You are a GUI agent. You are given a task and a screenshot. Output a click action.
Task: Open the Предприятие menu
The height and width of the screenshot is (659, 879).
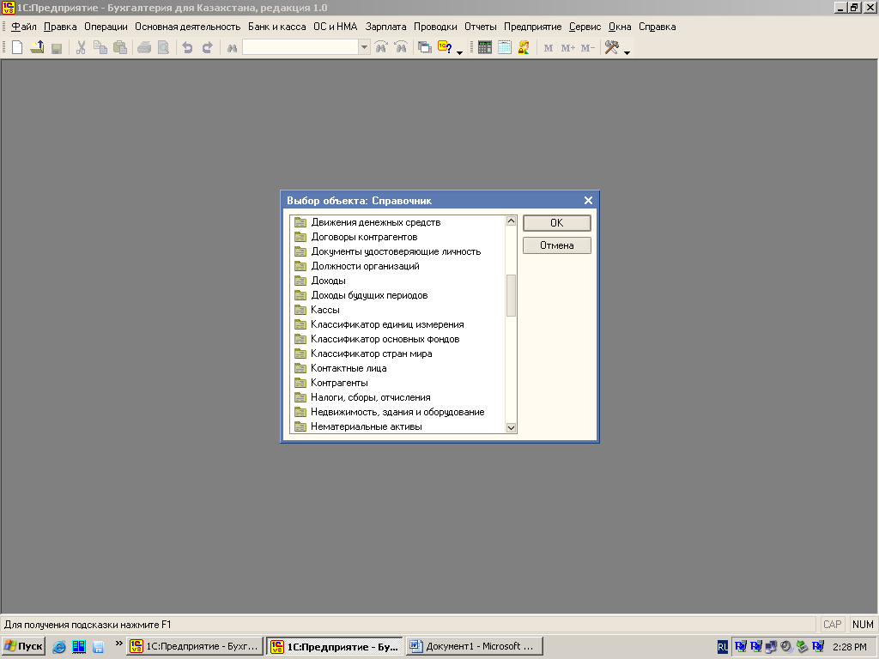532,27
